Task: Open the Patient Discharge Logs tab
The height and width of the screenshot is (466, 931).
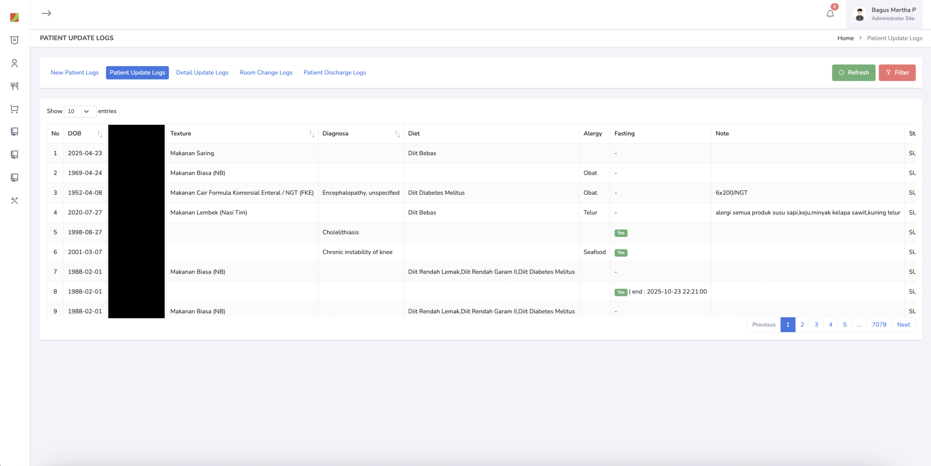Action: [335, 73]
